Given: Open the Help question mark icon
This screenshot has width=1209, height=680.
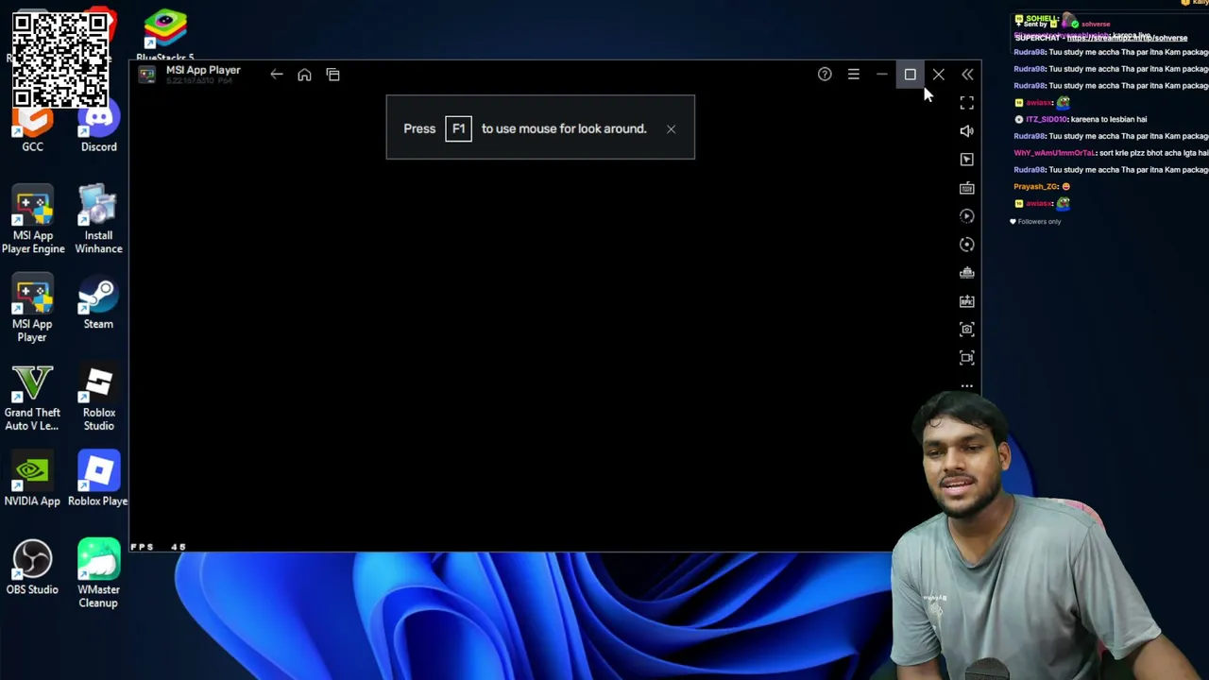Looking at the screenshot, I should [x=825, y=74].
